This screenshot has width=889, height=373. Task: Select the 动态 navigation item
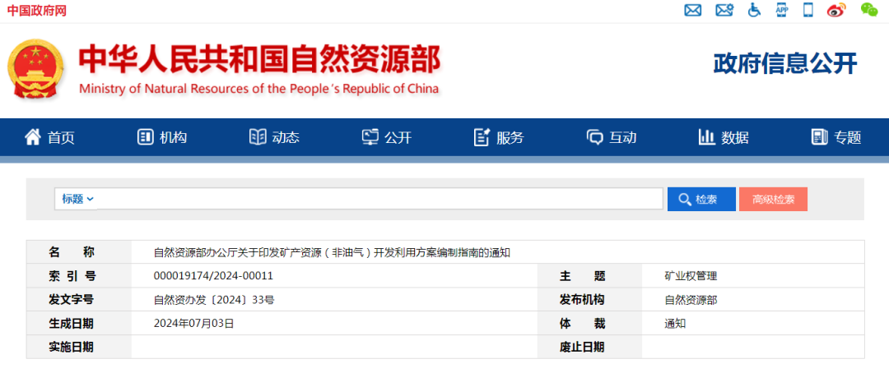point(274,137)
